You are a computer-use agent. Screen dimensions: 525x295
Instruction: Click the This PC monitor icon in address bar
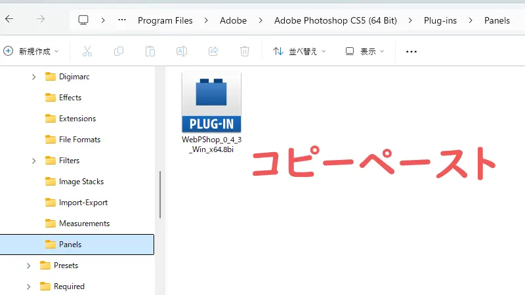83,20
